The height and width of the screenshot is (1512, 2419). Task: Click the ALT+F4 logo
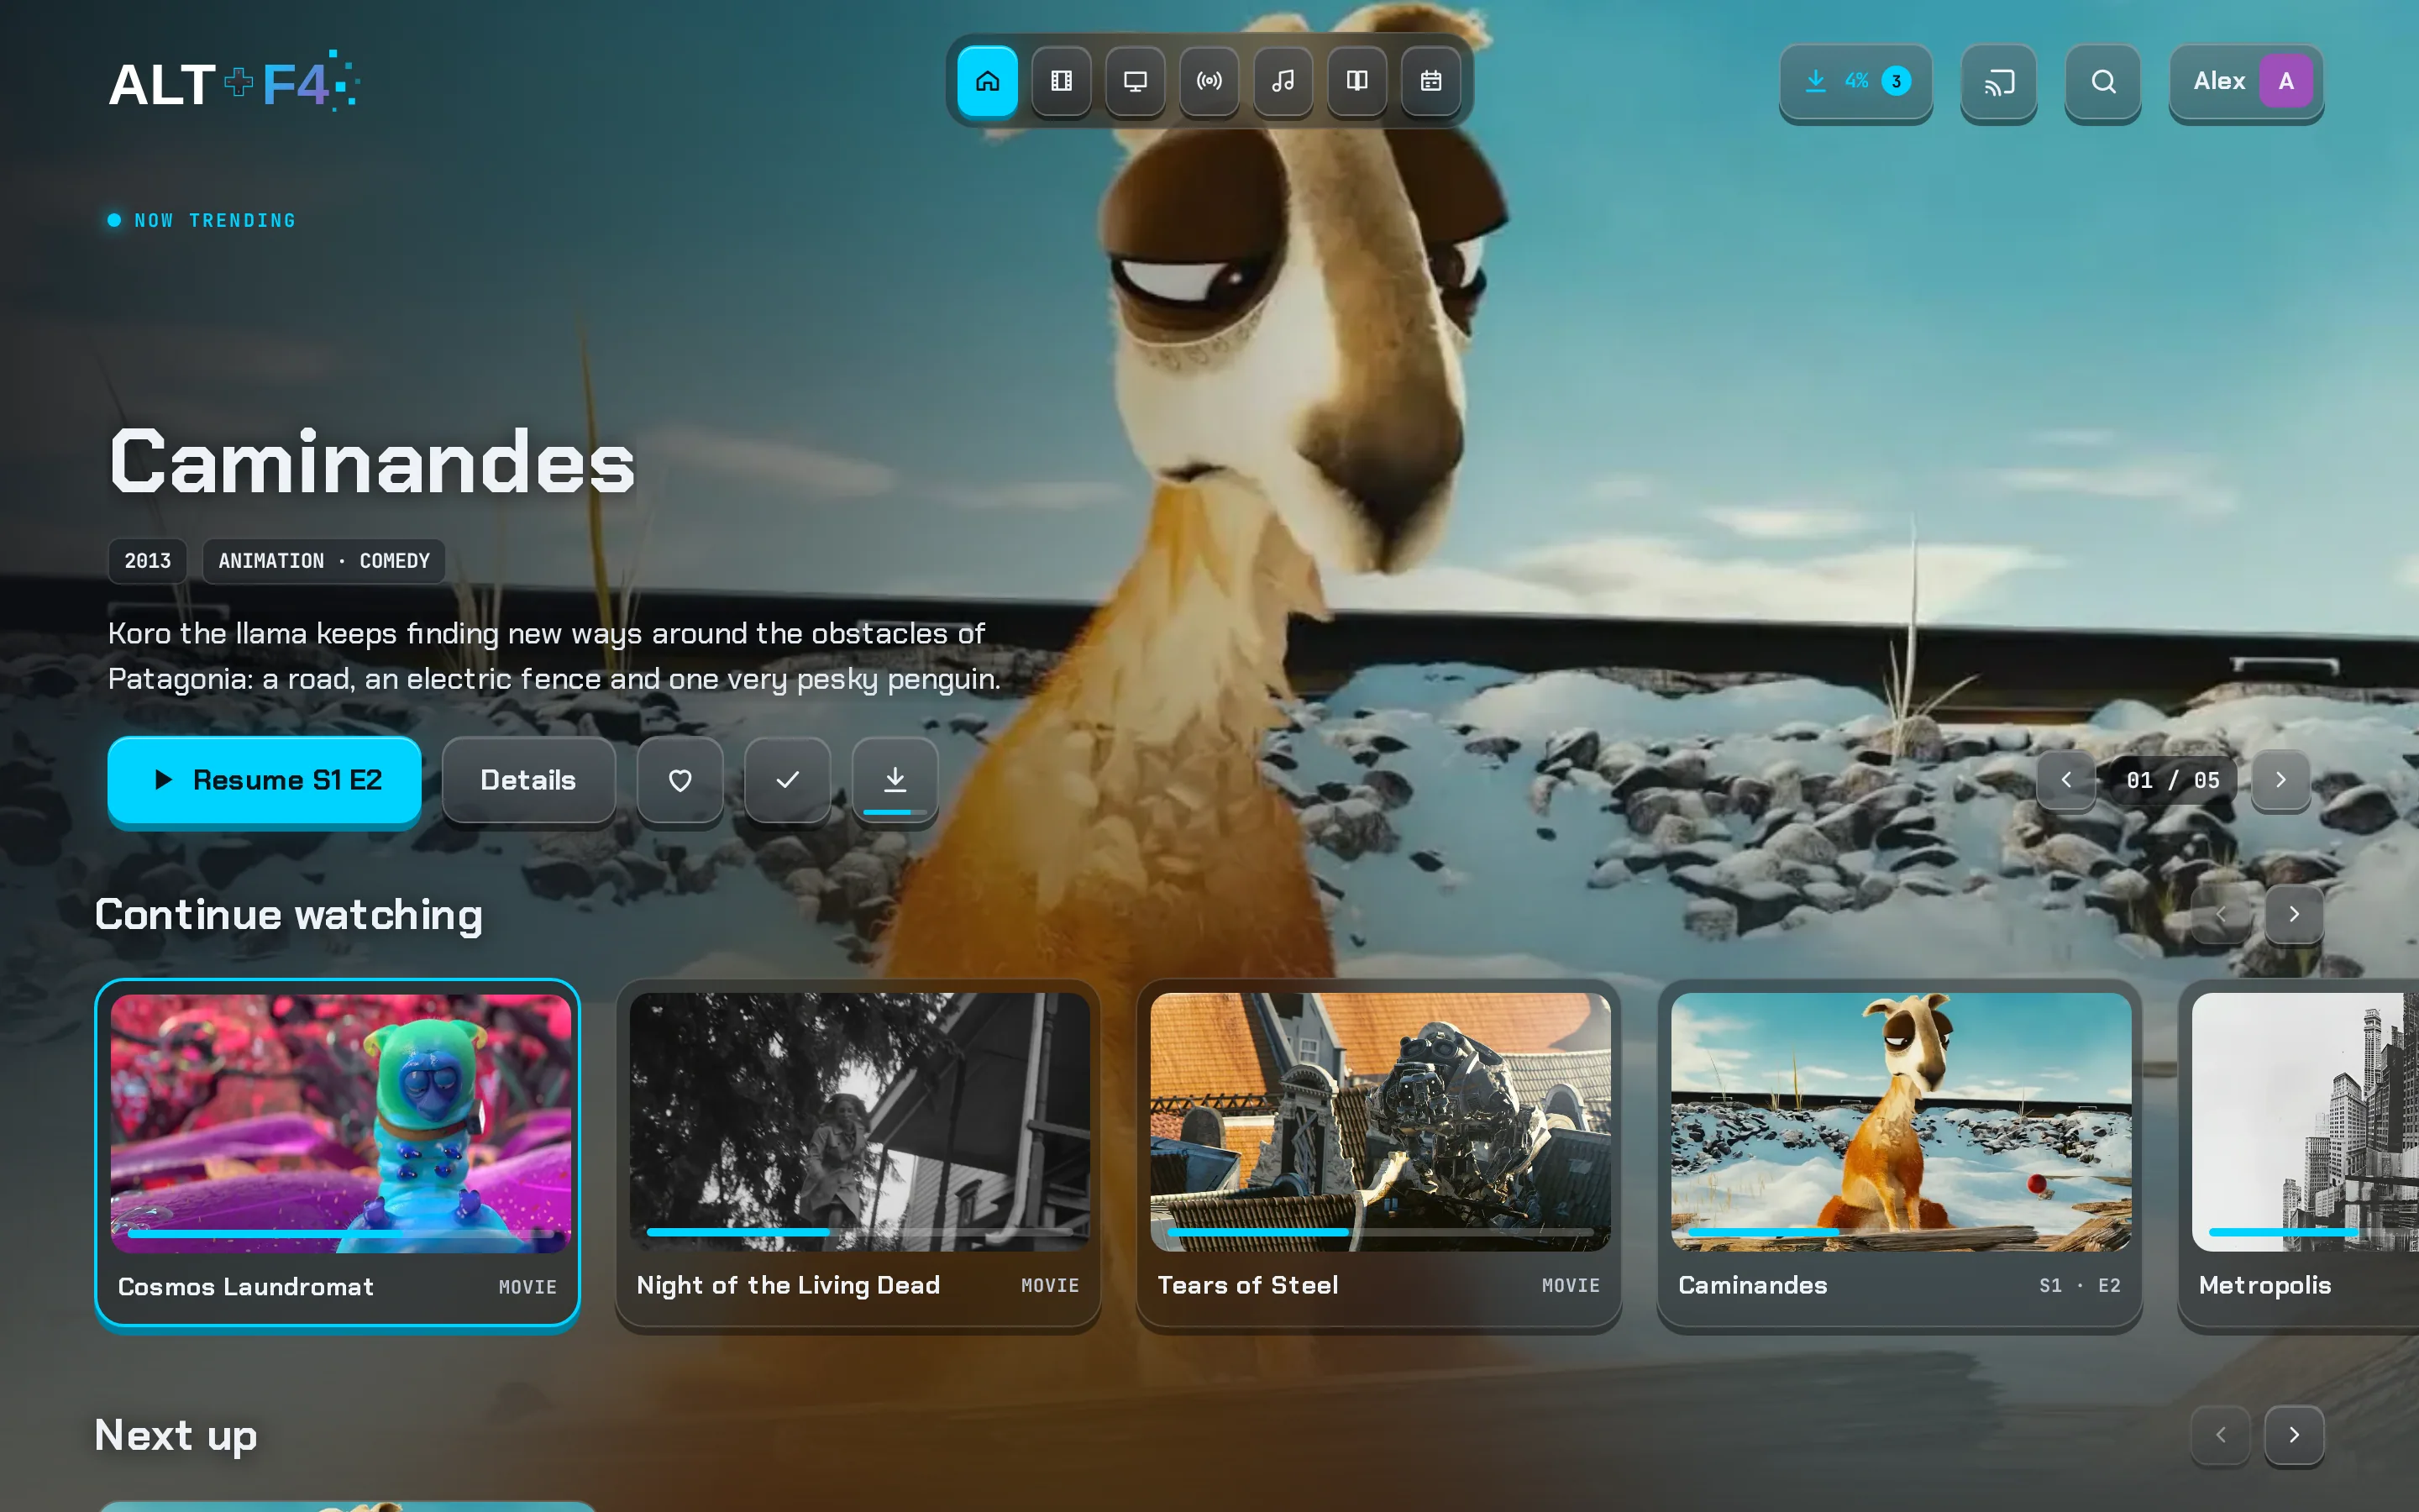234,82
